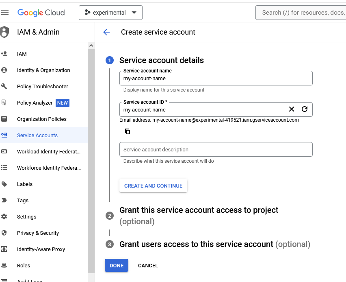
Task: Click the resources search bar
Action: [x=301, y=13]
